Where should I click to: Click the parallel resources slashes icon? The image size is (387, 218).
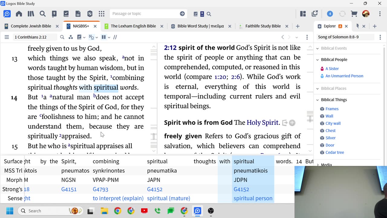[x=115, y=37]
